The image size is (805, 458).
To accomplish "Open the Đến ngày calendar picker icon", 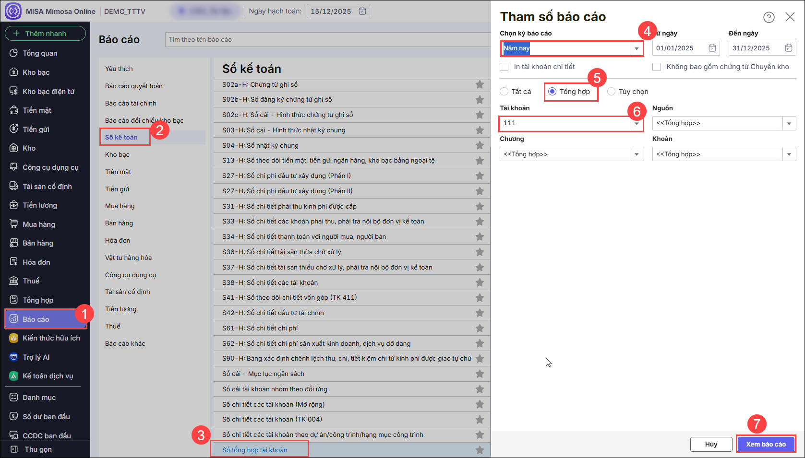I will pos(788,48).
